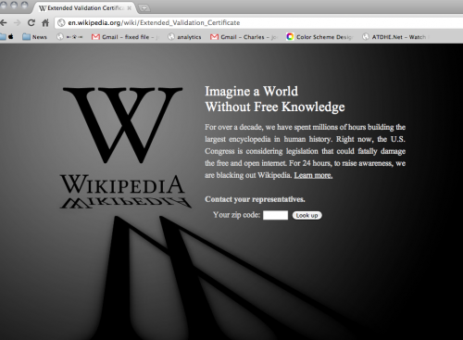The height and width of the screenshot is (340, 463).
Task: Click the address bar URL field
Action: (259, 22)
